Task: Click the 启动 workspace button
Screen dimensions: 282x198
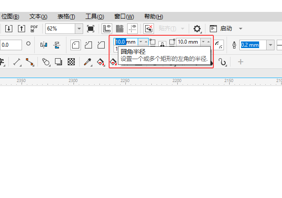Action: pos(226,29)
